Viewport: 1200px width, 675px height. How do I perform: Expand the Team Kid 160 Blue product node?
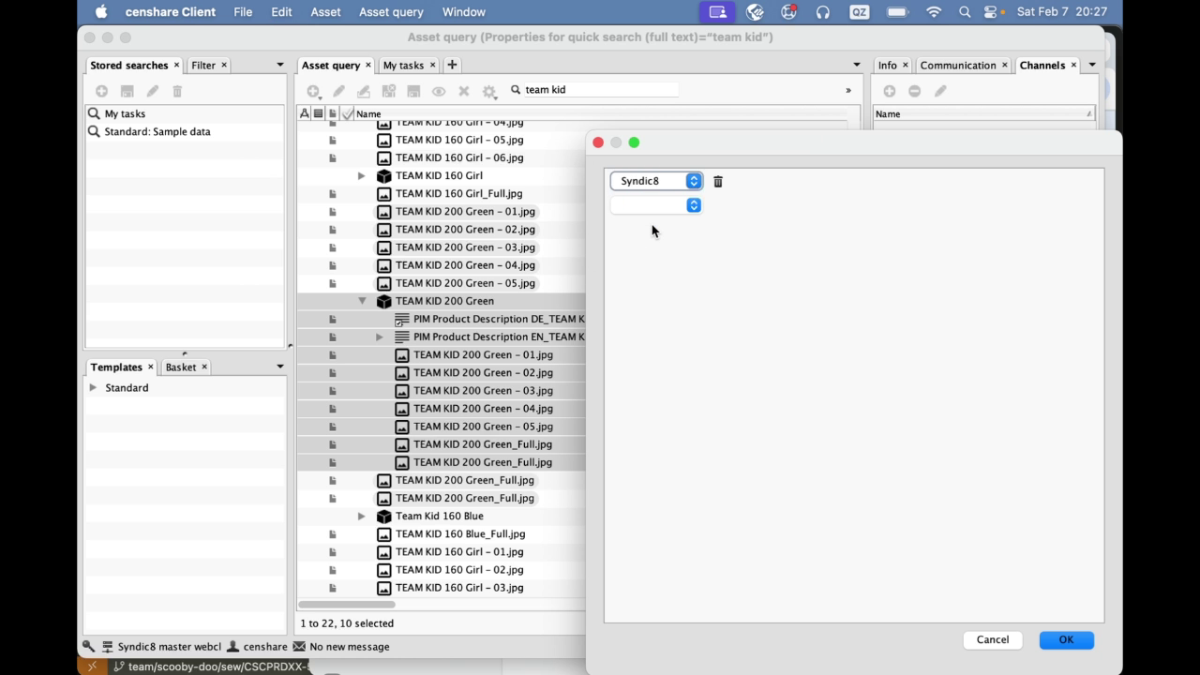[362, 517]
